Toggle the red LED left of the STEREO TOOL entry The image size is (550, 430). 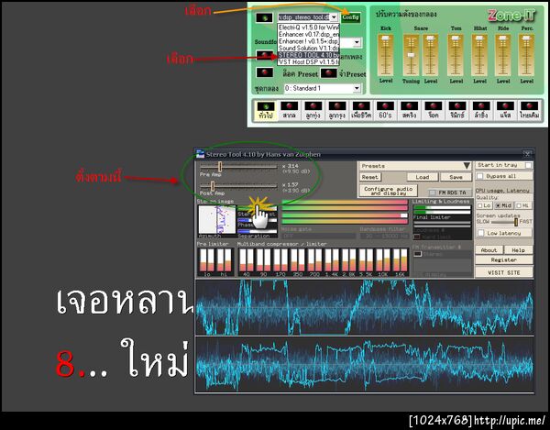point(265,55)
